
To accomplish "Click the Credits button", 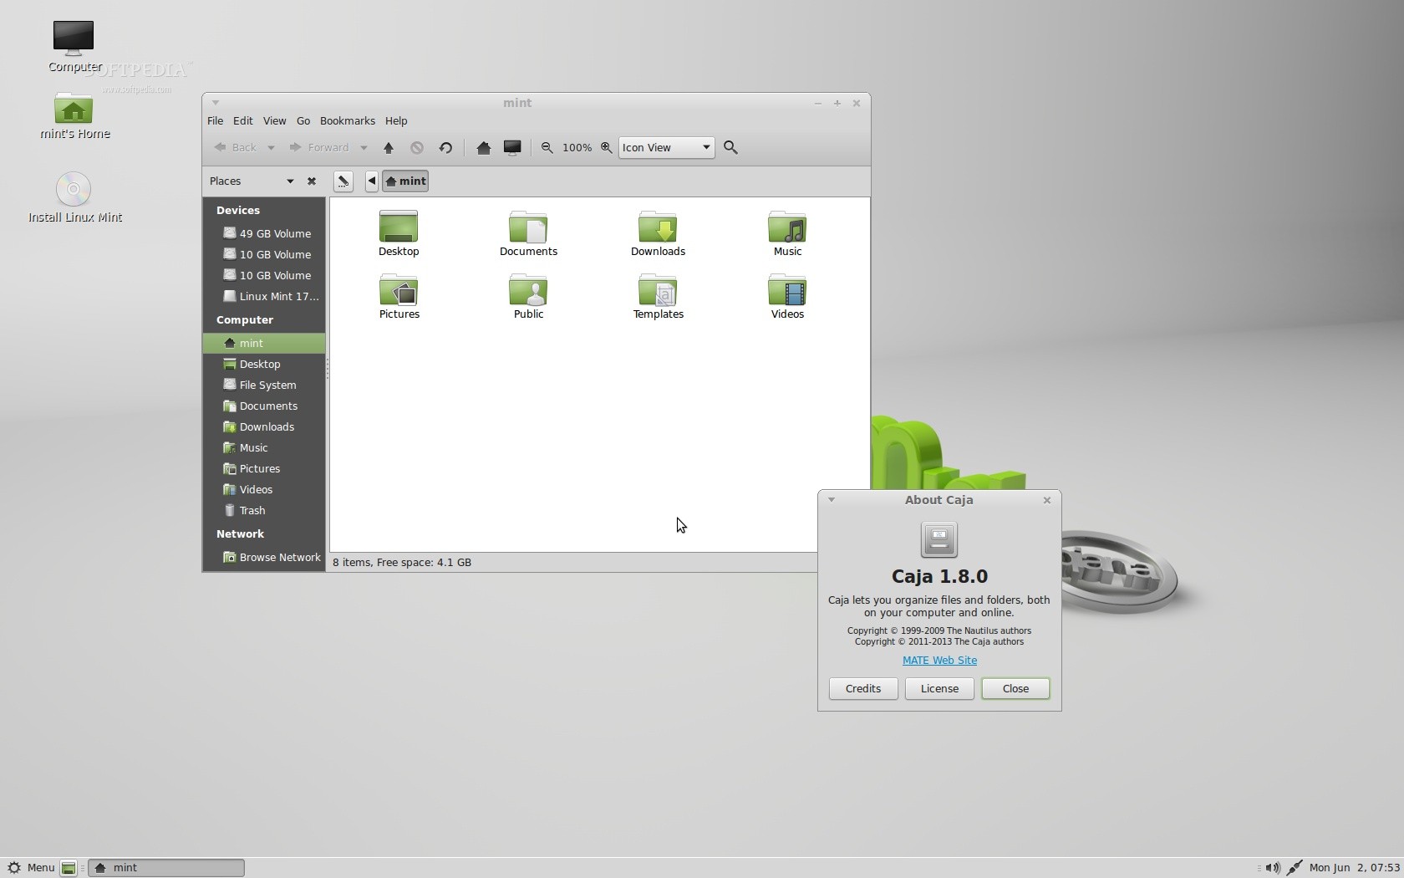I will (x=863, y=689).
